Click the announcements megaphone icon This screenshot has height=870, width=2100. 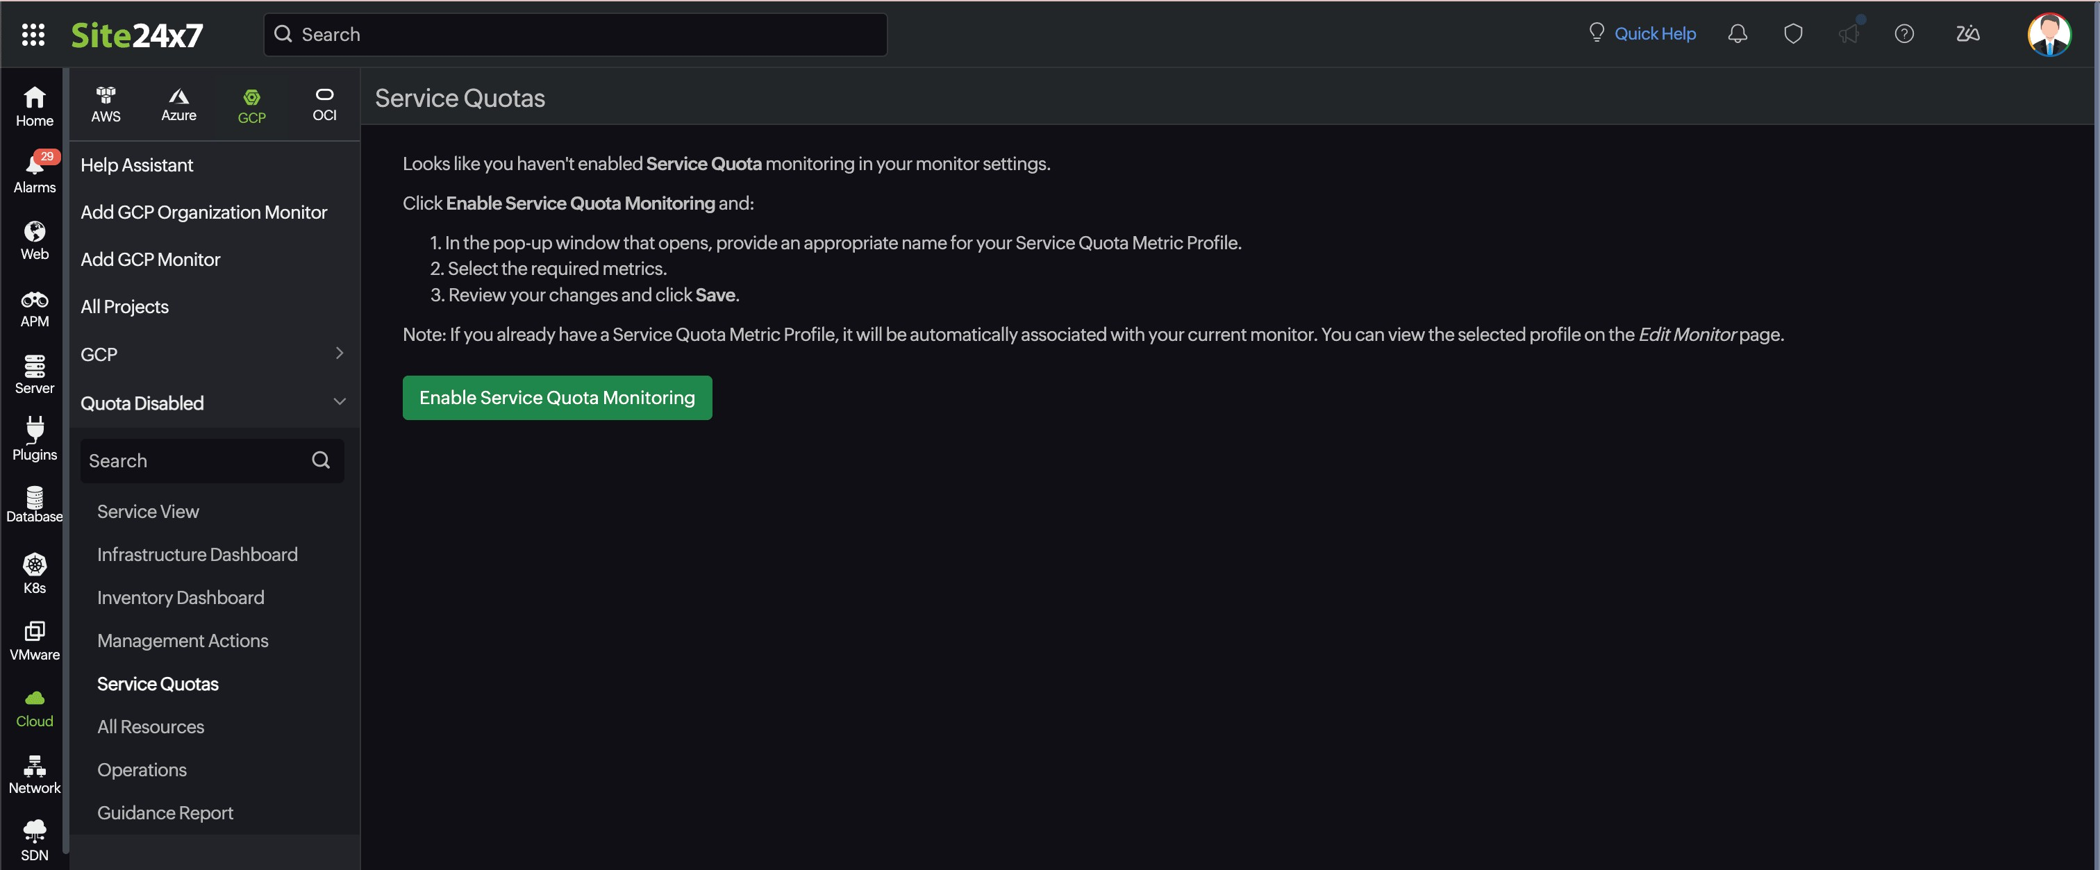pyautogui.click(x=1848, y=34)
